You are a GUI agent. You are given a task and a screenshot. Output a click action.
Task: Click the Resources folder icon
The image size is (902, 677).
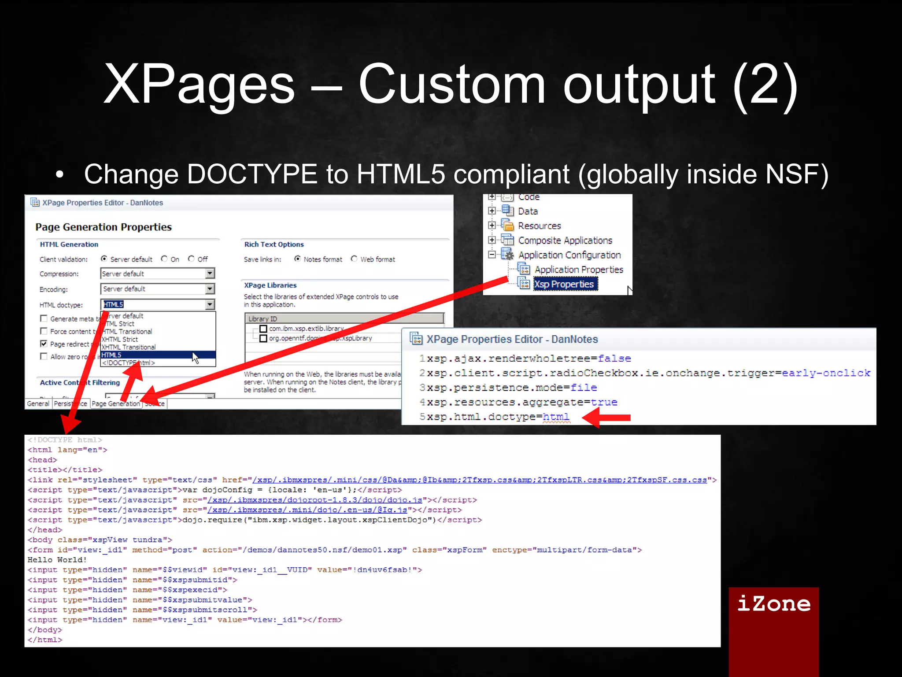click(507, 225)
